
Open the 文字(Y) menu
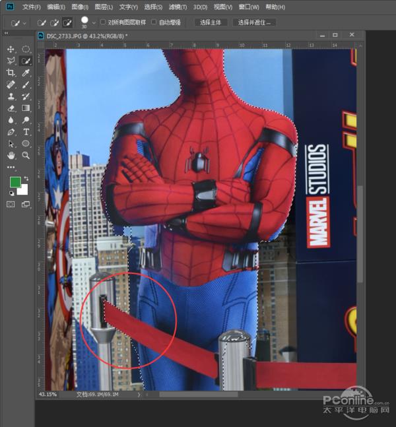(x=129, y=7)
